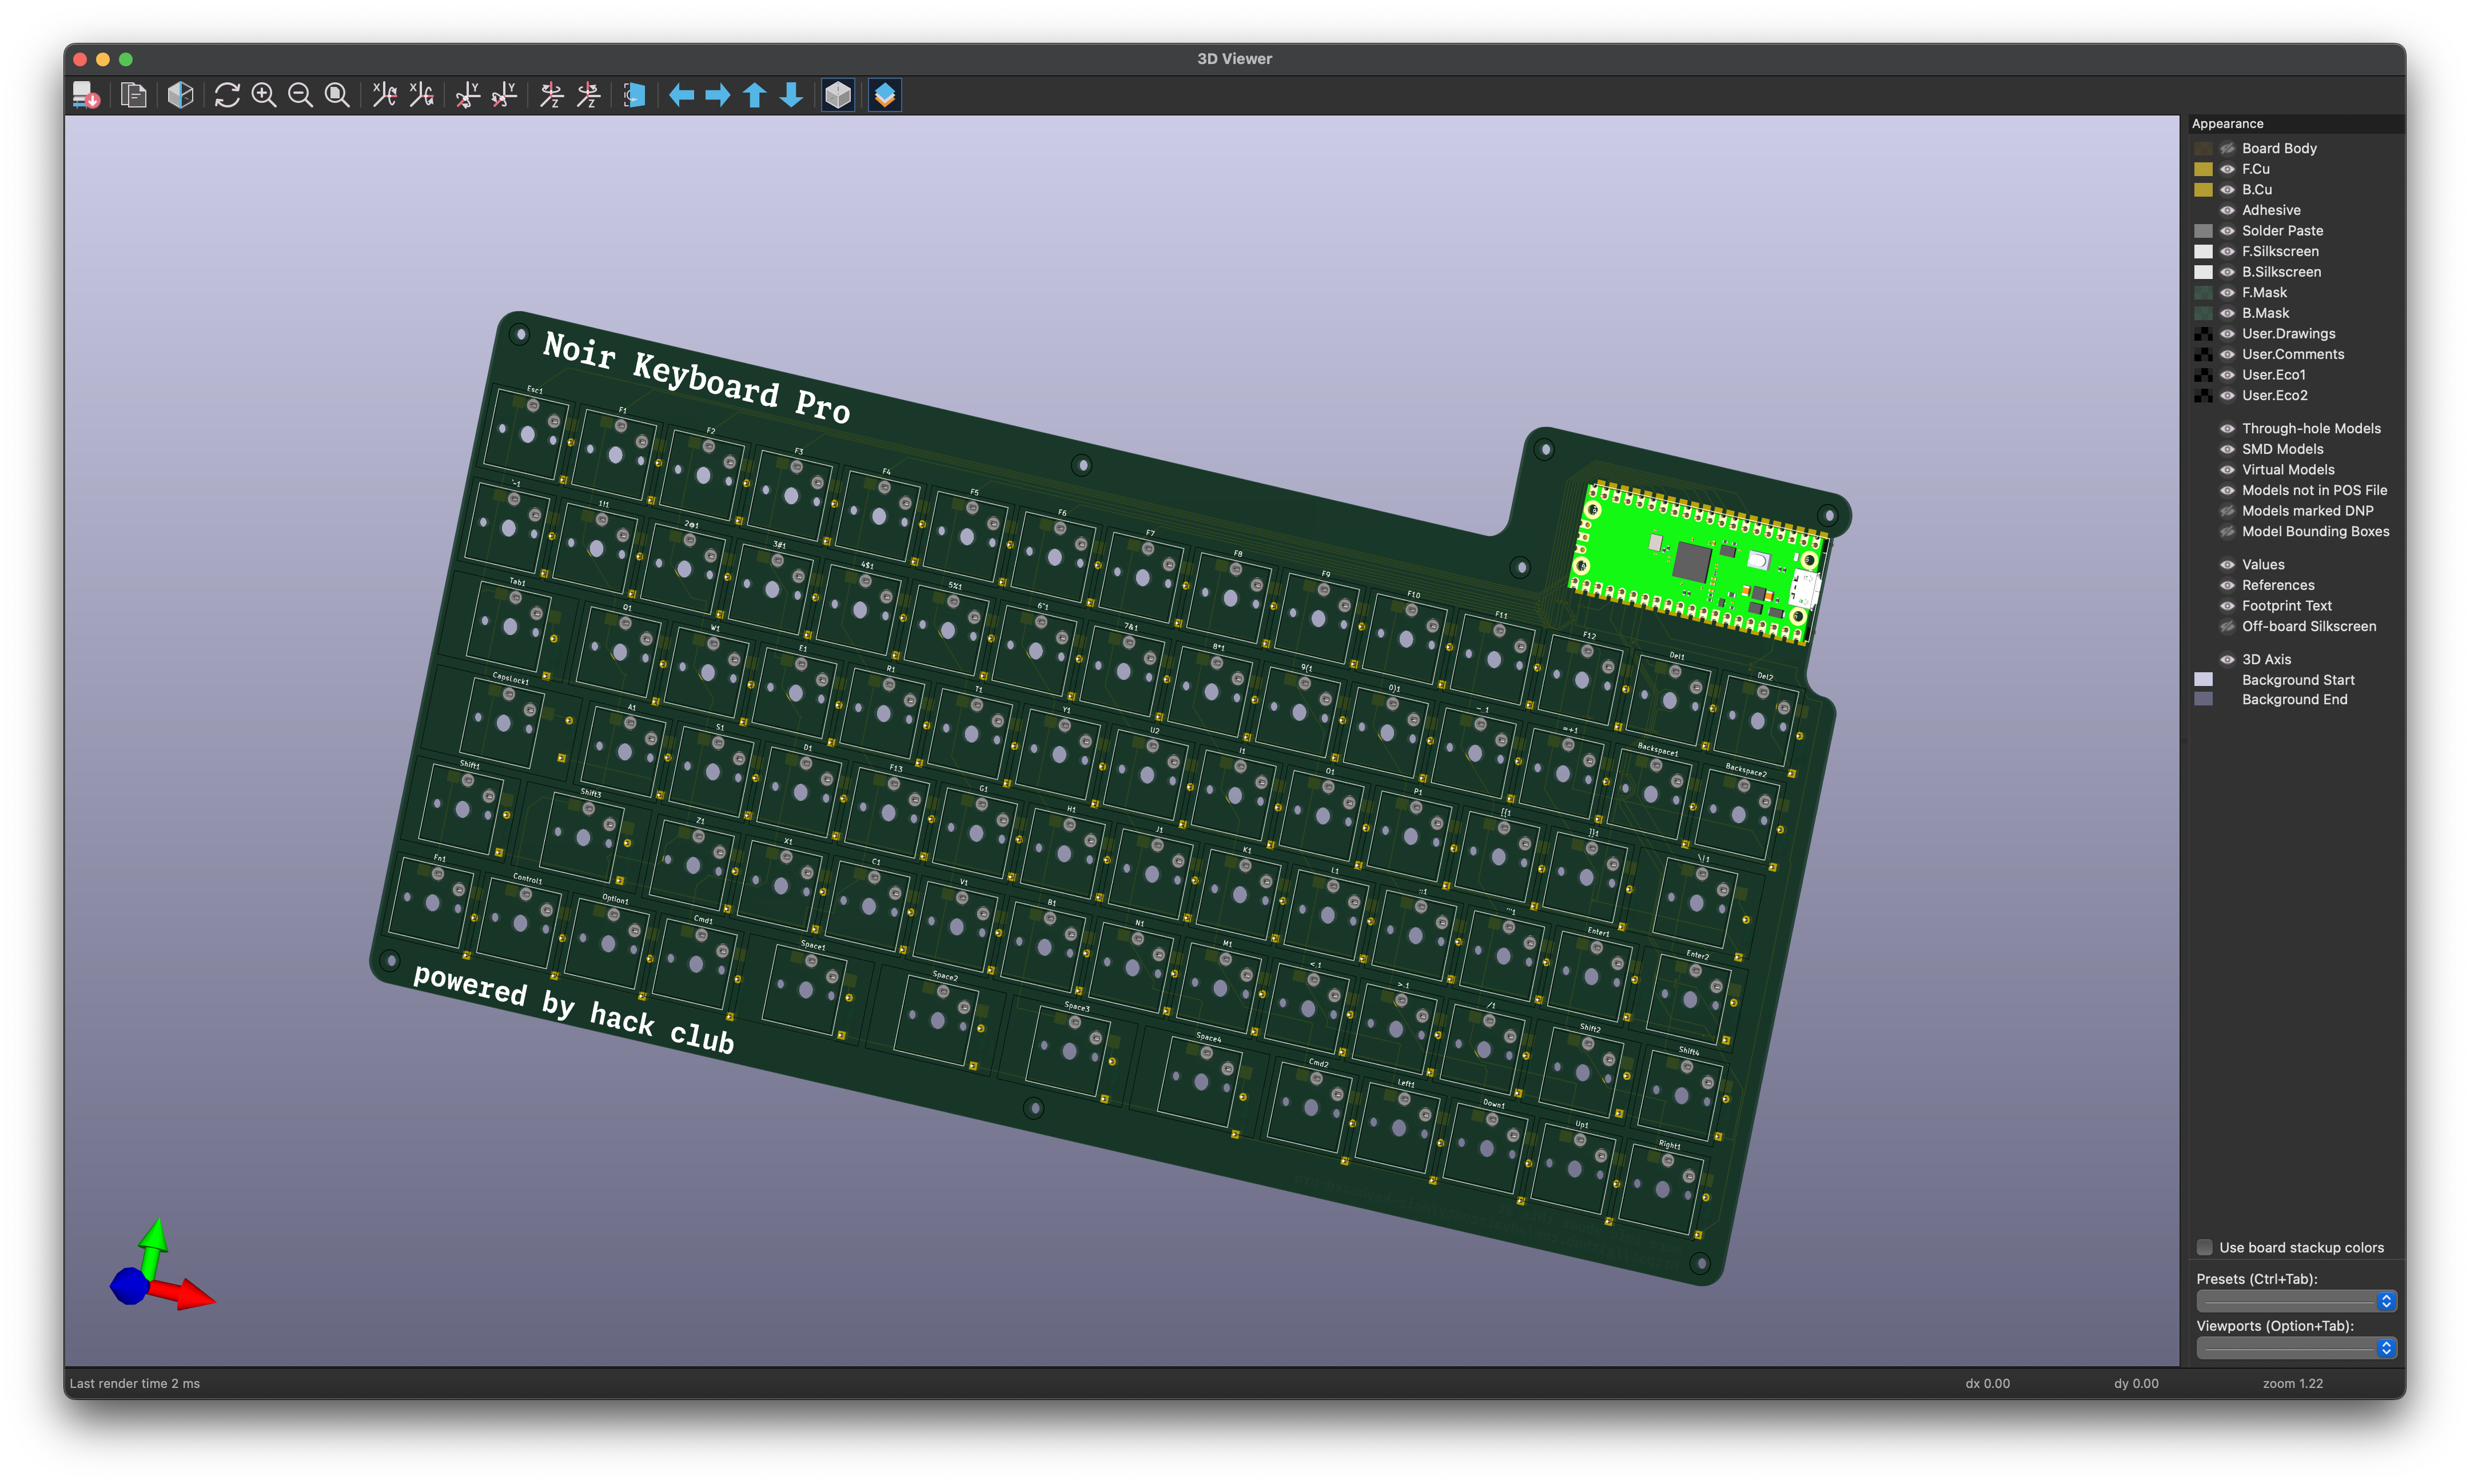Change F.Silkscreen color swatch
Viewport: 2470px width, 1484px height.
(2203, 251)
